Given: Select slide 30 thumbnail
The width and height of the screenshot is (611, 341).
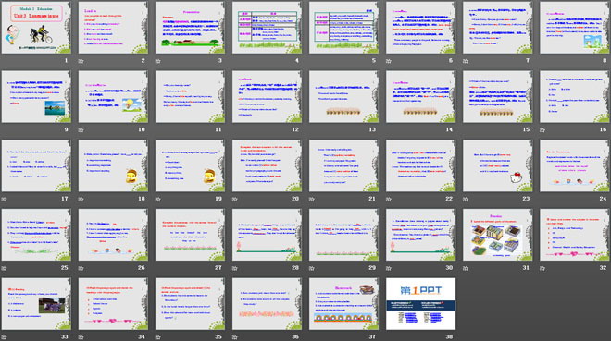Looking at the screenshot, I should point(421,235).
